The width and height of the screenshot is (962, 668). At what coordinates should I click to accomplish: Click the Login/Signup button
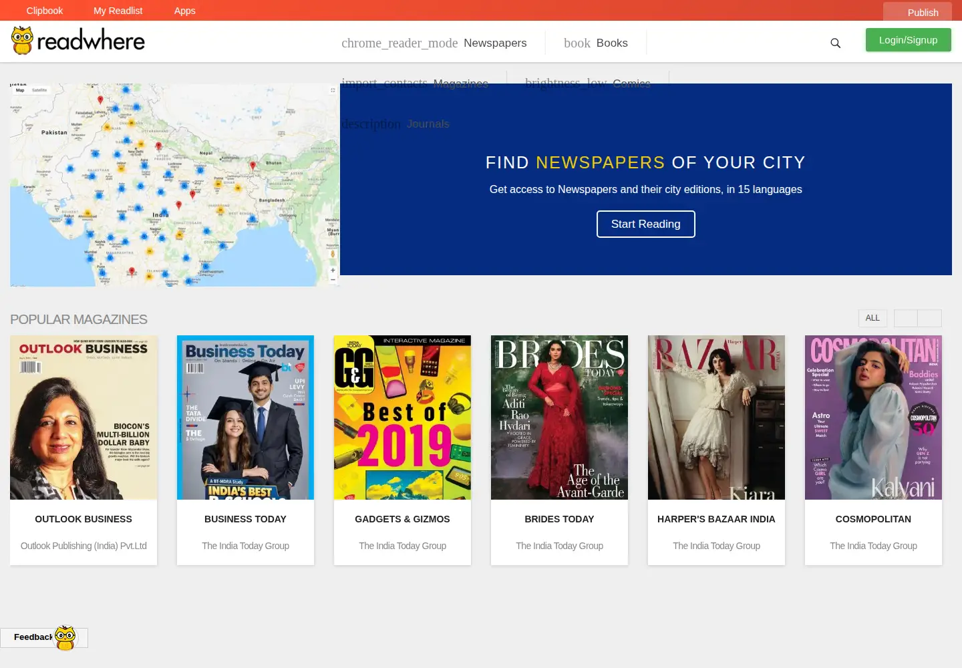(908, 40)
